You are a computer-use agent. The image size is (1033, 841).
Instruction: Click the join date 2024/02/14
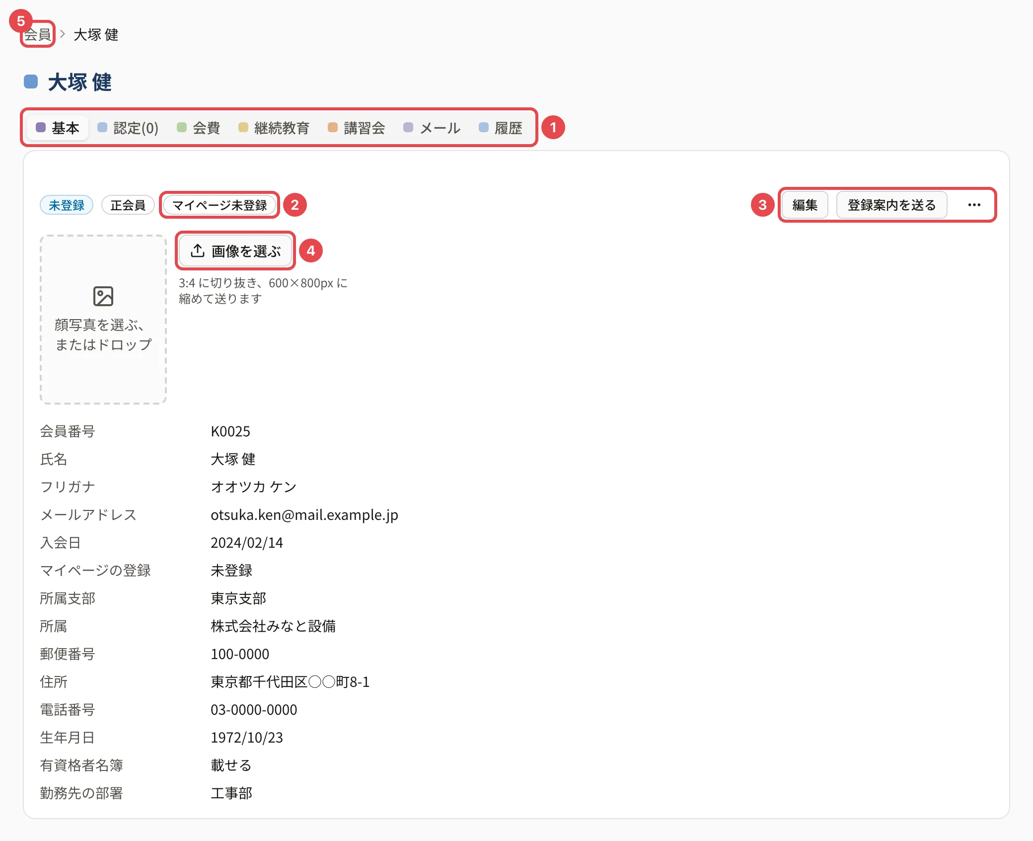[247, 542]
